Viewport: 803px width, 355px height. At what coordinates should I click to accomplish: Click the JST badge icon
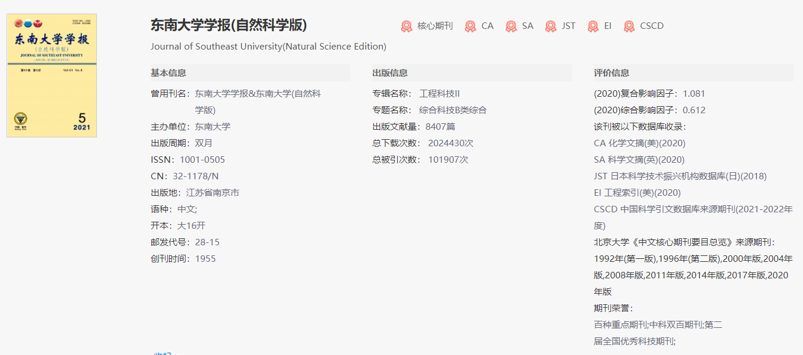tap(551, 26)
